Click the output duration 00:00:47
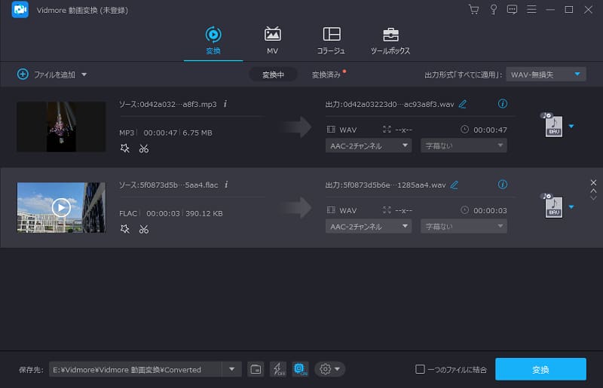Screen dimensions: 603x388 point(490,130)
